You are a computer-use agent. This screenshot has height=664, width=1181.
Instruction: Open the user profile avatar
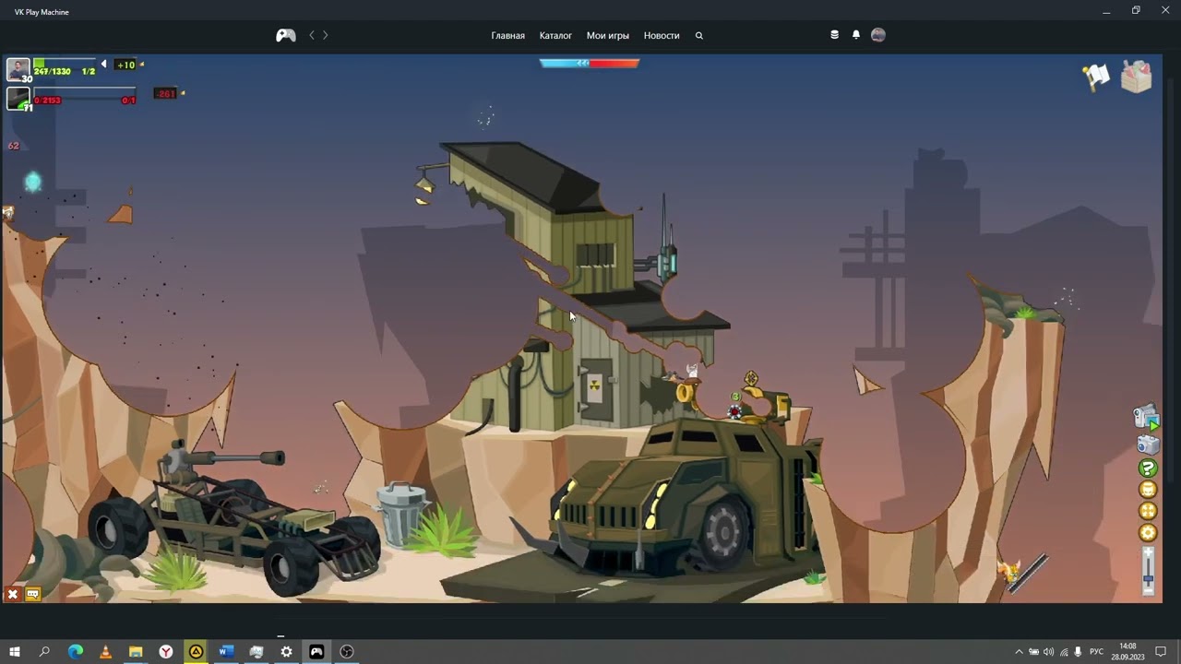pyautogui.click(x=878, y=35)
